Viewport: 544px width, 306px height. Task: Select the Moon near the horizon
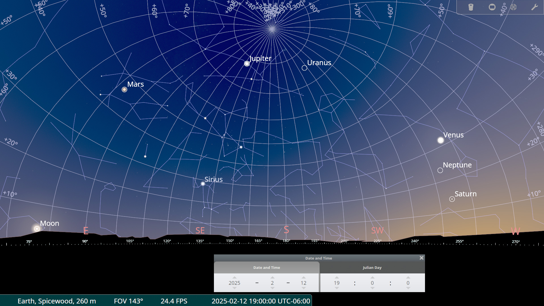[x=37, y=229]
